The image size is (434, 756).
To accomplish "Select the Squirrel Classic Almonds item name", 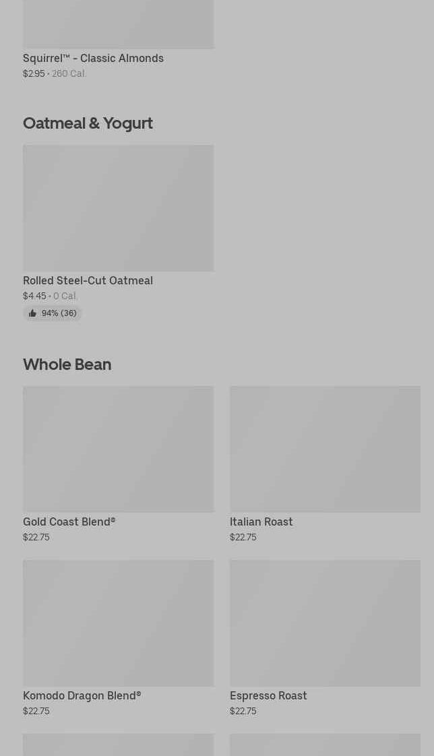I will (x=93, y=58).
